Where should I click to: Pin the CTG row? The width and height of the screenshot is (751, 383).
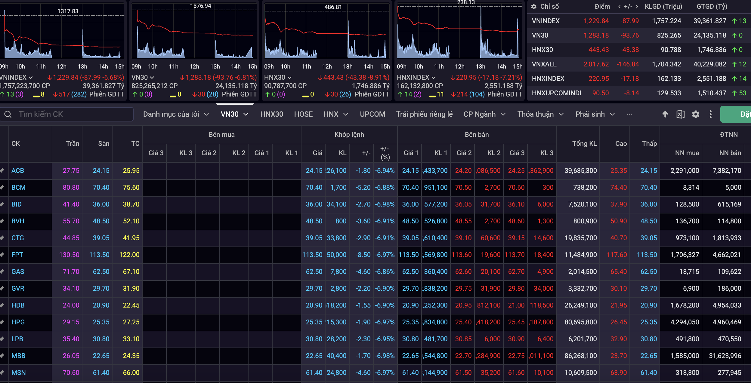[2, 238]
